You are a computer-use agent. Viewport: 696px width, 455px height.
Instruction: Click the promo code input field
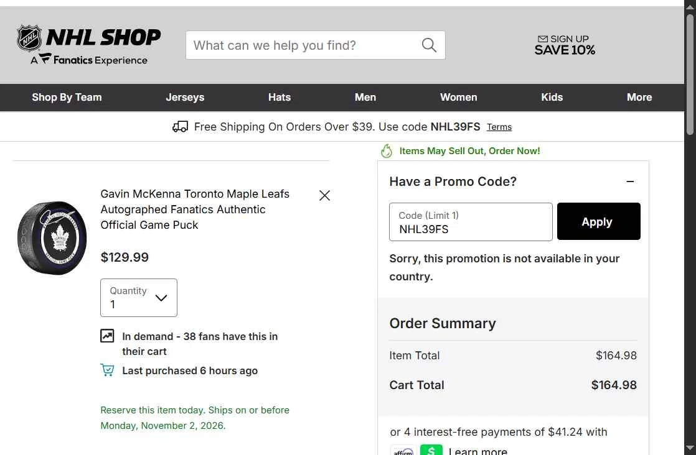click(x=471, y=222)
